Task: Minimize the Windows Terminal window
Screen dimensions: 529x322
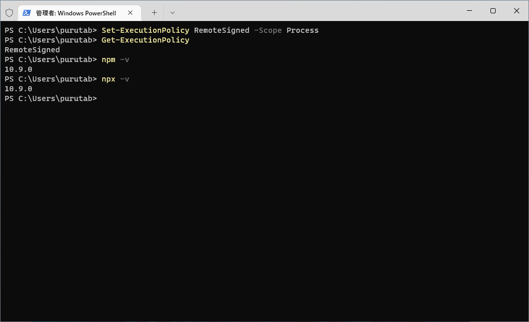Action: pyautogui.click(x=469, y=11)
